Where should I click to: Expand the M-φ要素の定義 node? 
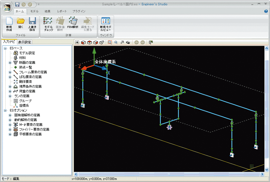(10, 125)
